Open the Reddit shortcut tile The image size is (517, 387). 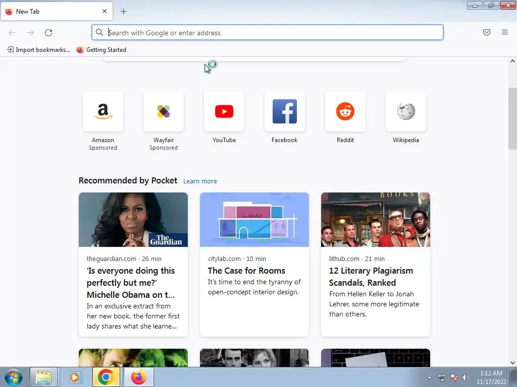click(x=345, y=112)
